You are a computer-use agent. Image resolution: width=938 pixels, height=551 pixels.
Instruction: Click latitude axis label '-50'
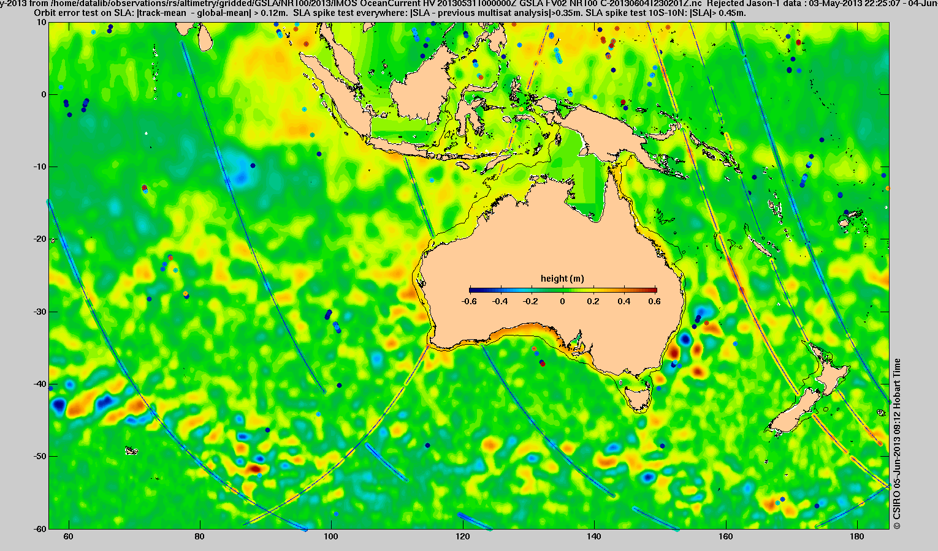pos(40,456)
